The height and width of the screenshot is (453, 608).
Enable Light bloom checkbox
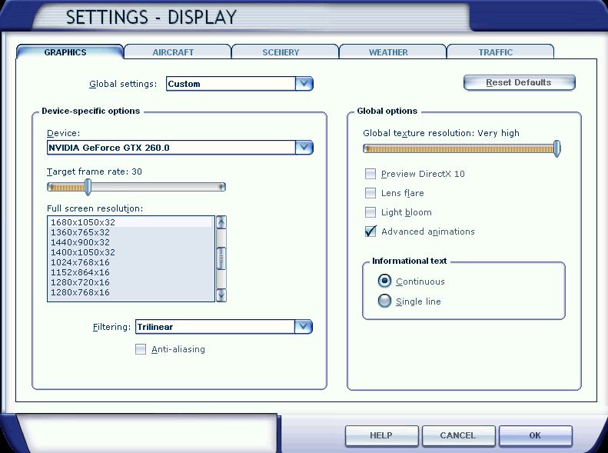[x=370, y=212]
